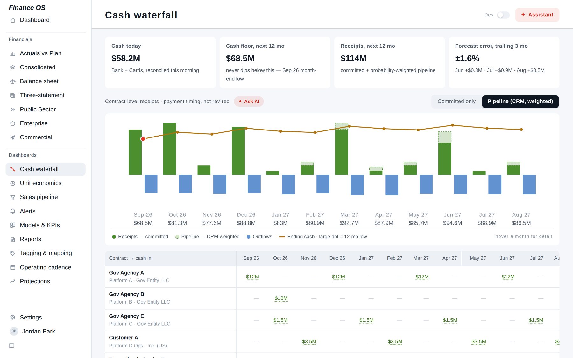
Task: Click the Gov Agency B row name
Action: point(127,294)
